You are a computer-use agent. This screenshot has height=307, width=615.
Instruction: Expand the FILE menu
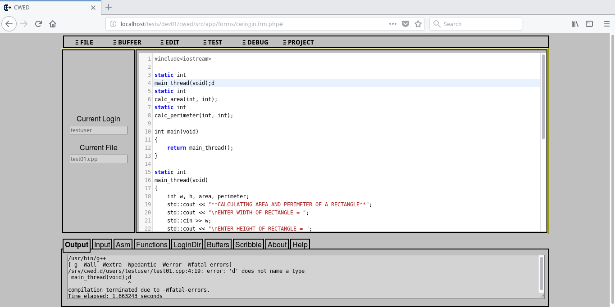point(84,42)
